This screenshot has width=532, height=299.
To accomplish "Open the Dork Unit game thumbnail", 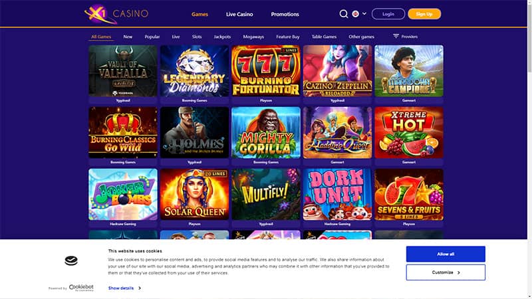I will point(337,194).
